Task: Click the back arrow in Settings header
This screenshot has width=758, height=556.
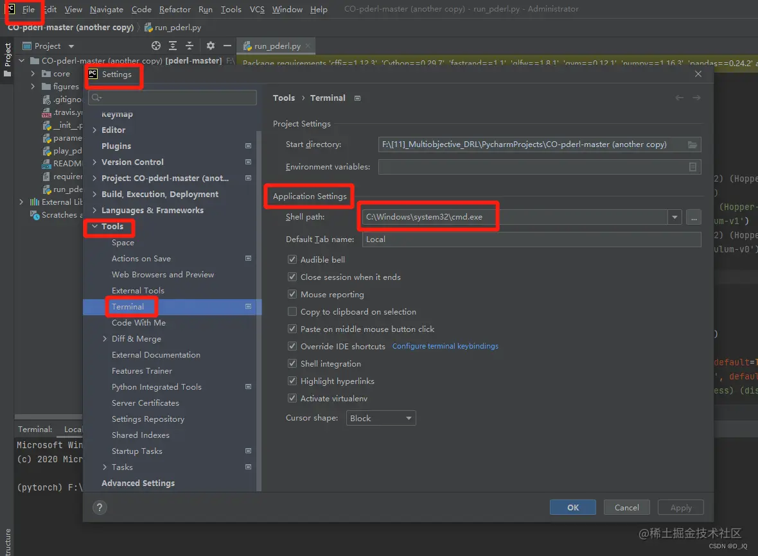Action: [x=679, y=98]
